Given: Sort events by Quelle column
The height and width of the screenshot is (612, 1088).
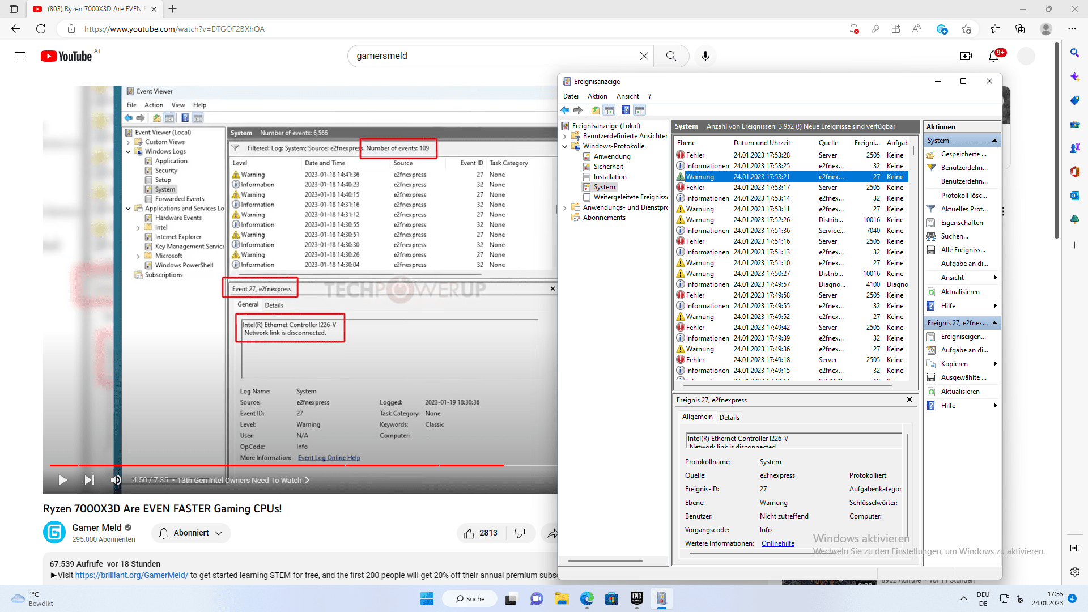Looking at the screenshot, I should 832,143.
